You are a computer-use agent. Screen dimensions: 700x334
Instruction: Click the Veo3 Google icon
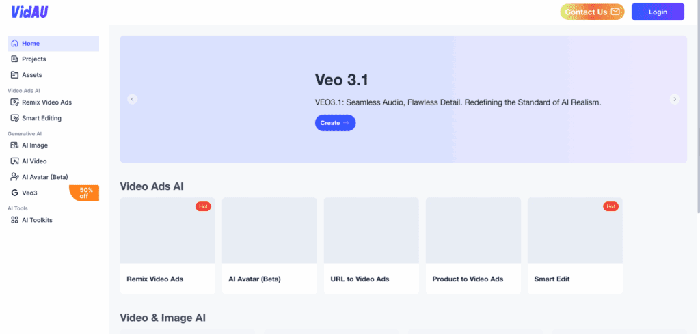[x=15, y=193]
